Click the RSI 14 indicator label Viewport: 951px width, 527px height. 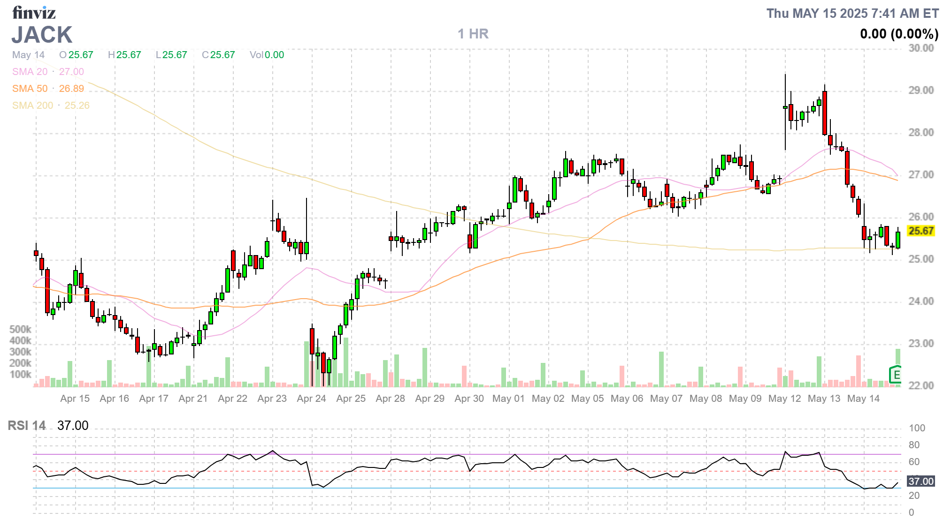27,426
